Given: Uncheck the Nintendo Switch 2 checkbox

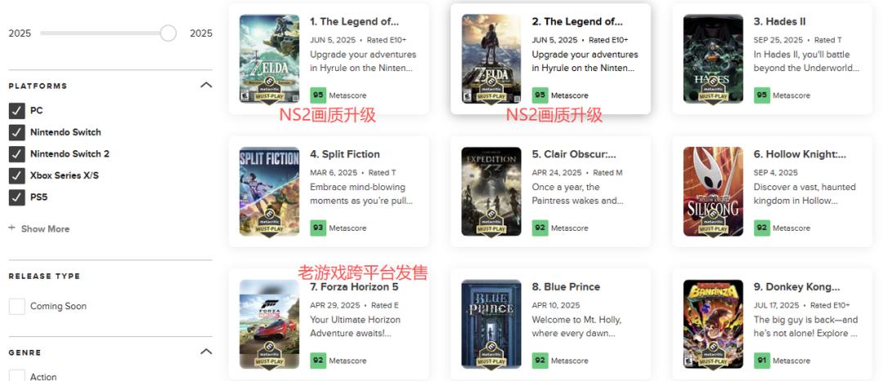Looking at the screenshot, I should pyautogui.click(x=17, y=154).
